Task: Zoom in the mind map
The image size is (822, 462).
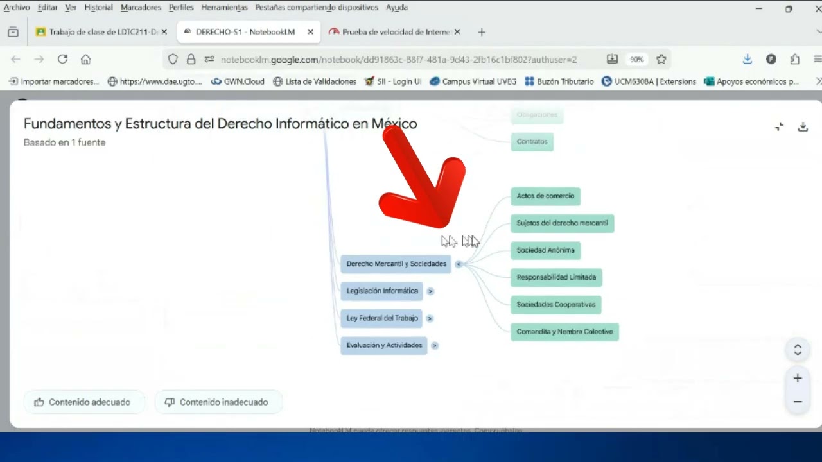Action: tap(798, 379)
